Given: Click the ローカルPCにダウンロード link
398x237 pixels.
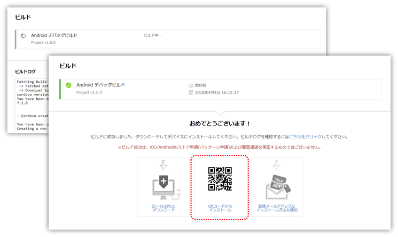Looking at the screenshot, I should [x=163, y=208].
